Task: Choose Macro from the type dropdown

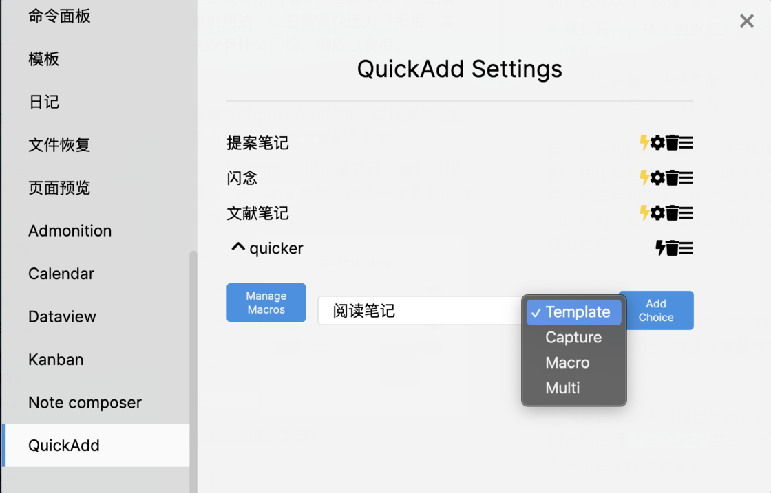Action: [x=567, y=363]
